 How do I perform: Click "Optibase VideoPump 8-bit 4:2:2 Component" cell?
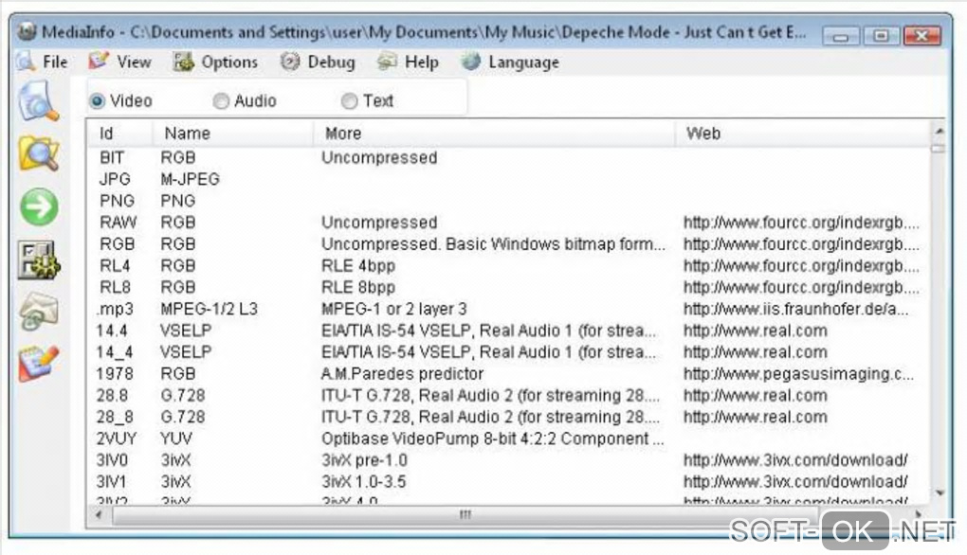click(x=492, y=439)
